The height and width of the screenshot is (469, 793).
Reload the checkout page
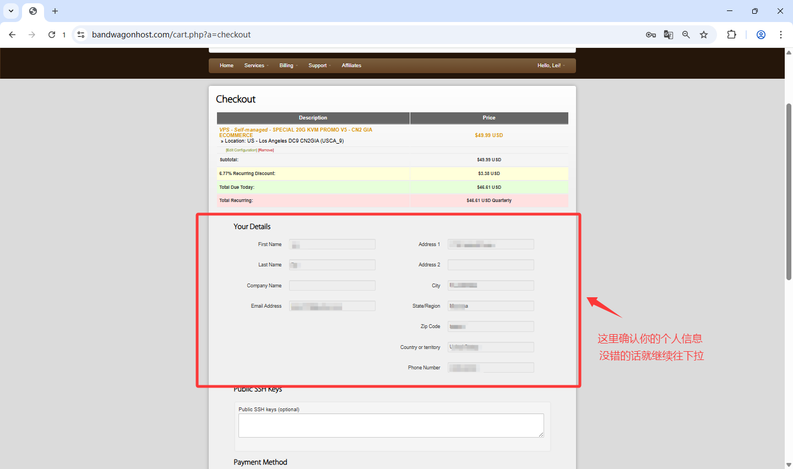[52, 35]
